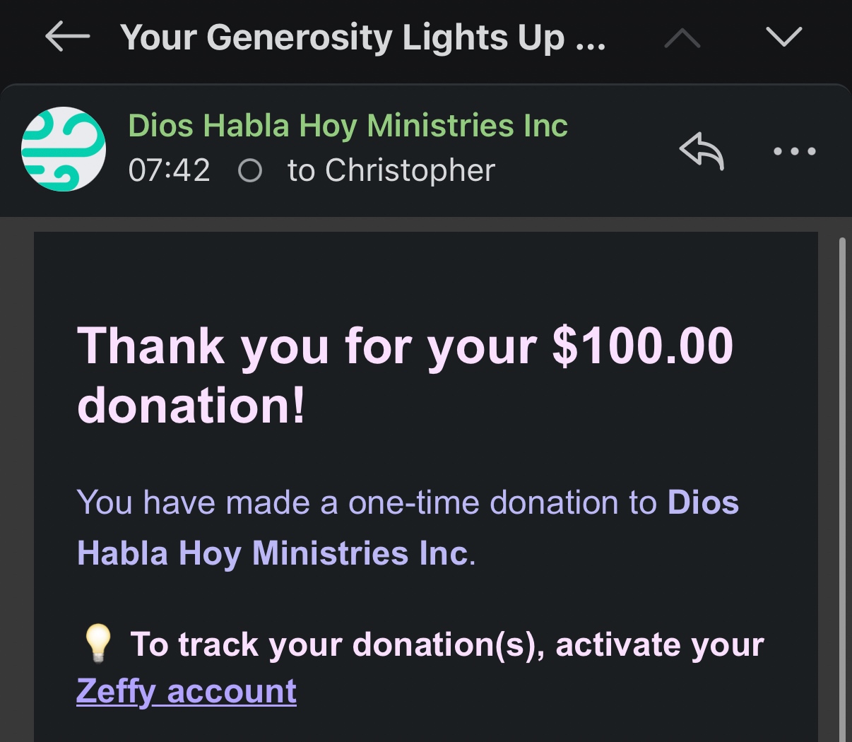The image size is (852, 742).
Task: Click the word "donation!" in the heading
Action: point(191,406)
